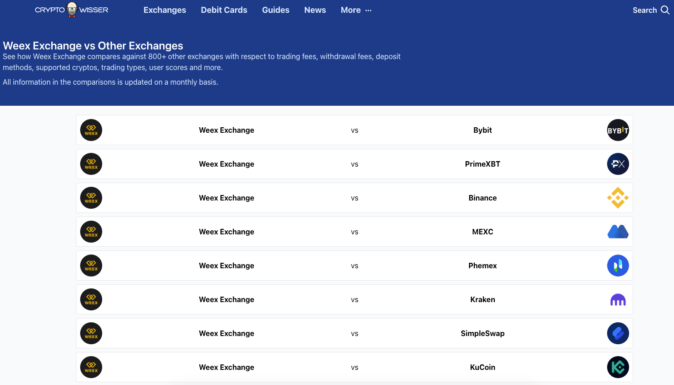Open the Debit Cards section
Viewport: 674px width, 385px height.
pyautogui.click(x=224, y=10)
